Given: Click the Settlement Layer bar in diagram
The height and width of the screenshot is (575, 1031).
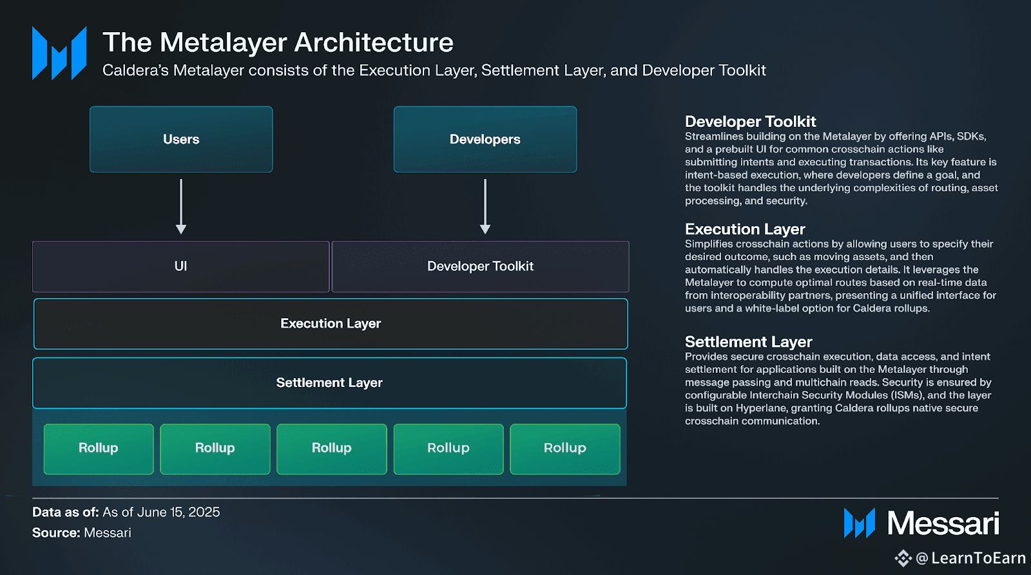Looking at the screenshot, I should (x=329, y=383).
